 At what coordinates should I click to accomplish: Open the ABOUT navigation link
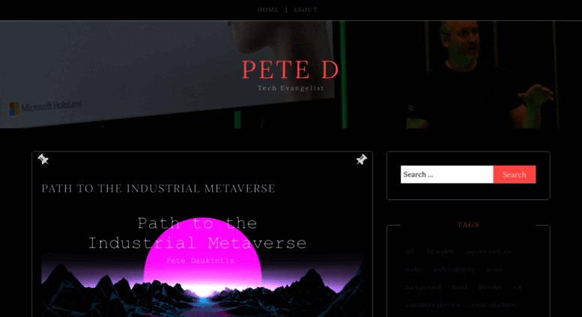[305, 10]
